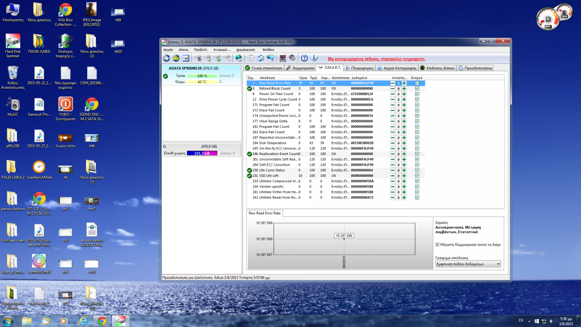The width and height of the screenshot is (581, 327).
Task: Open the Αρχείο menu
Action: (x=168, y=49)
